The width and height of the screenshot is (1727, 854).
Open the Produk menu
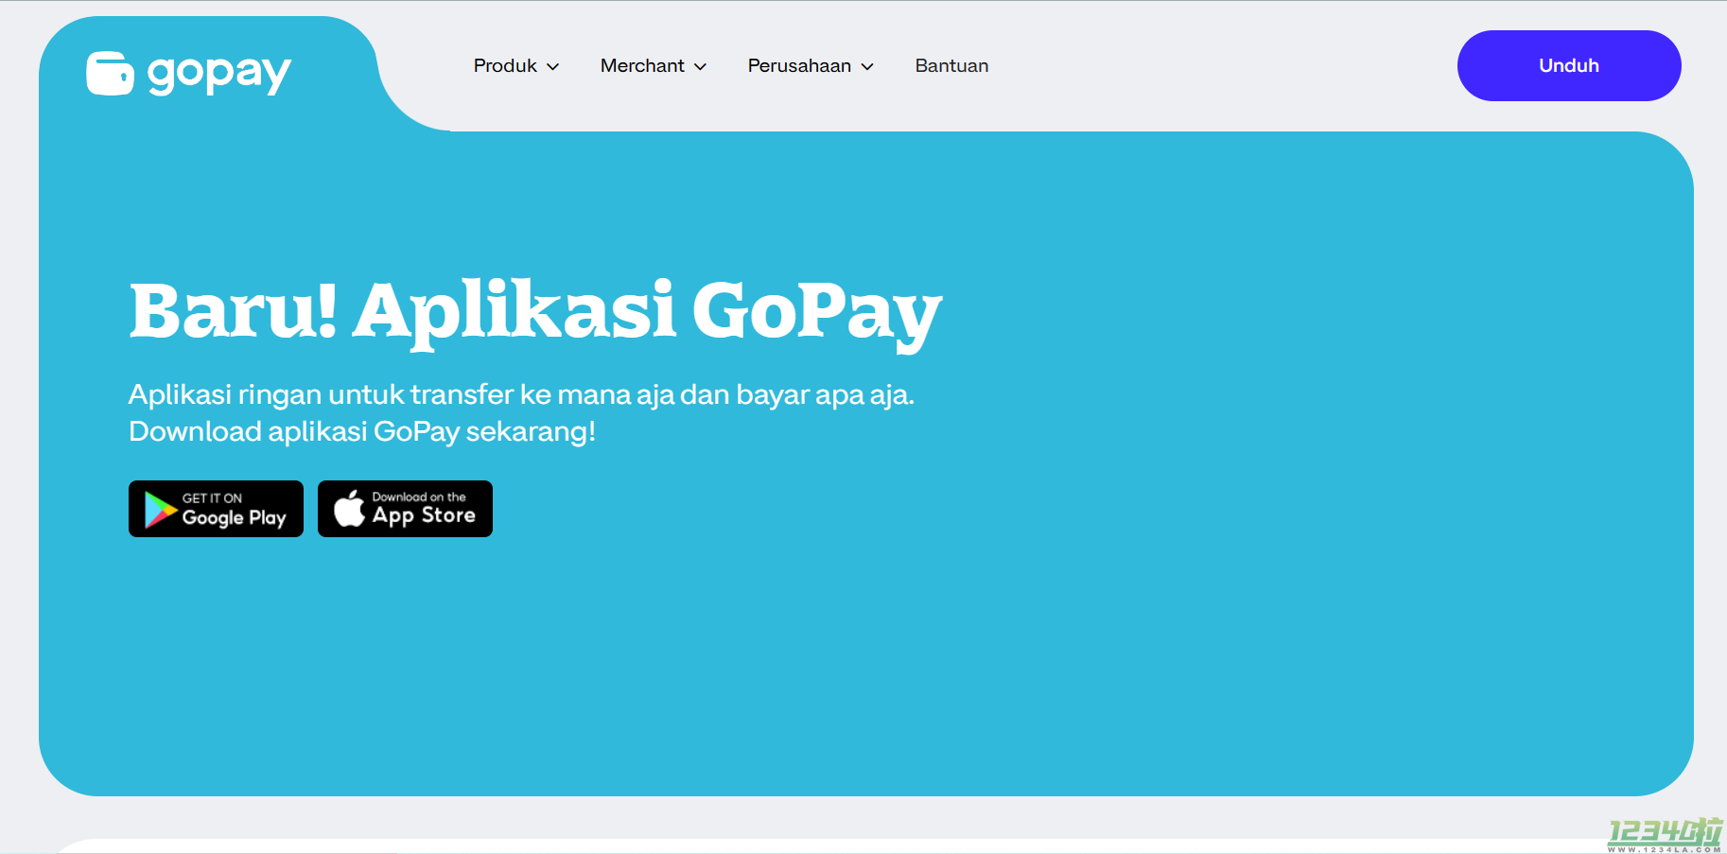516,65
